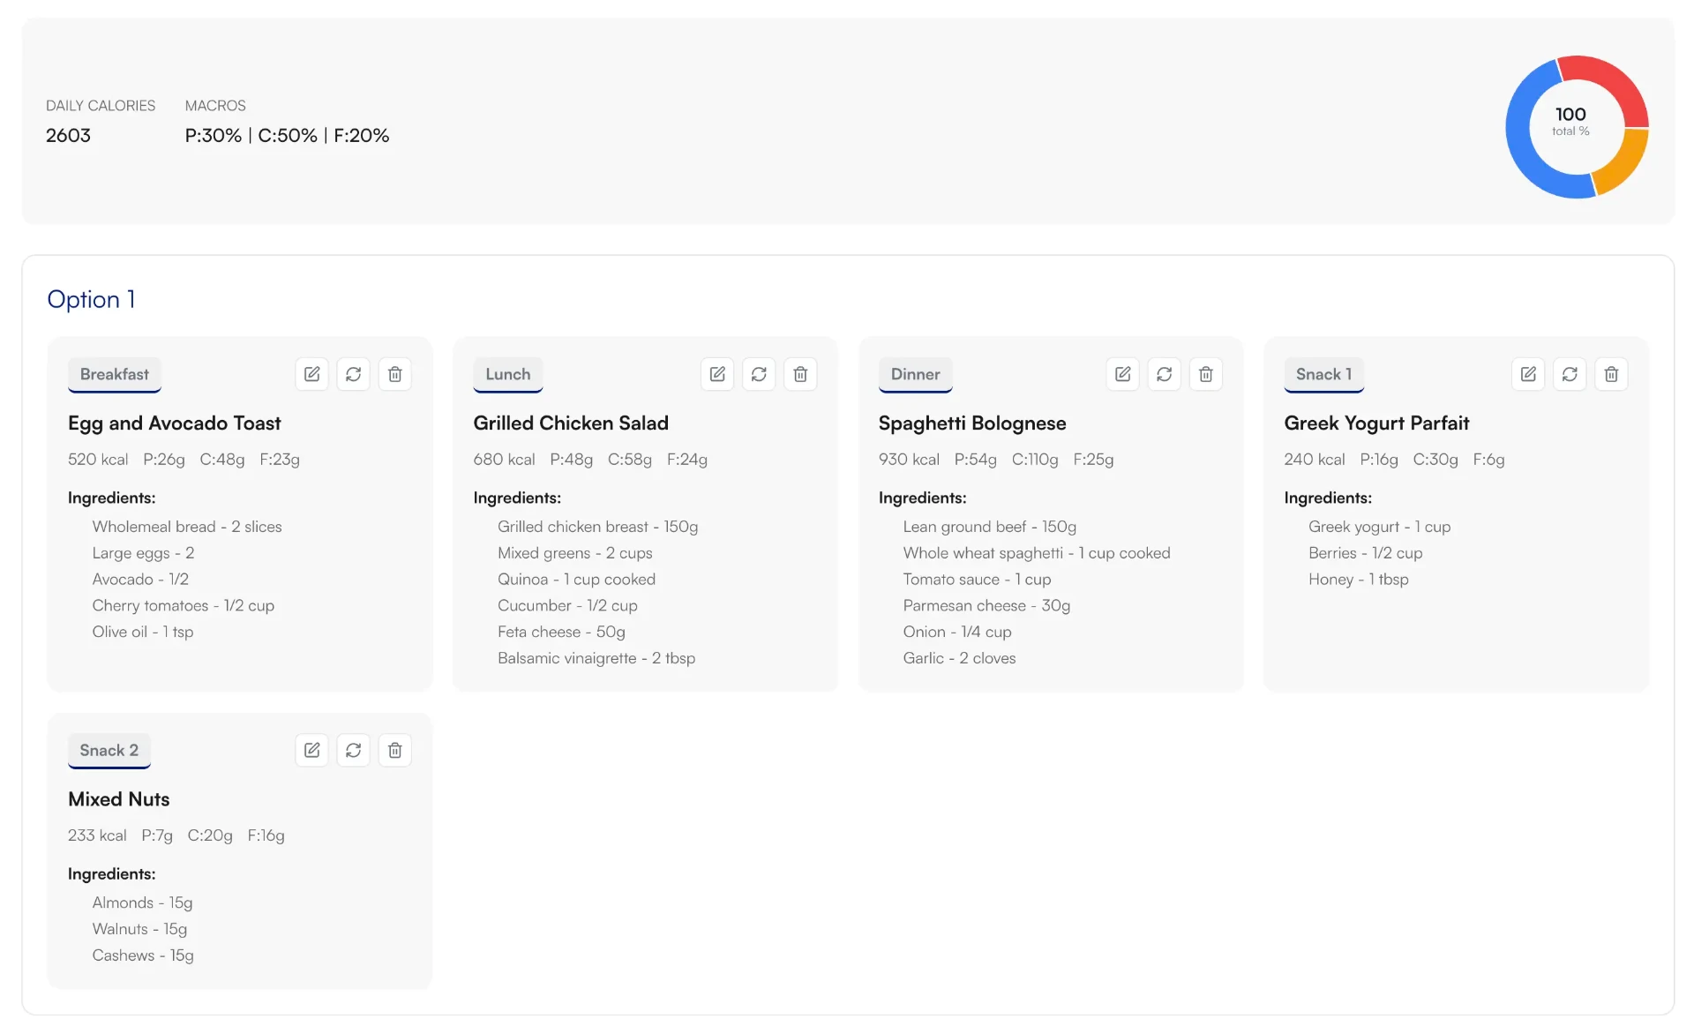Regenerate the Grilled Chicken Salad lunch
The width and height of the screenshot is (1694, 1026).
click(759, 374)
